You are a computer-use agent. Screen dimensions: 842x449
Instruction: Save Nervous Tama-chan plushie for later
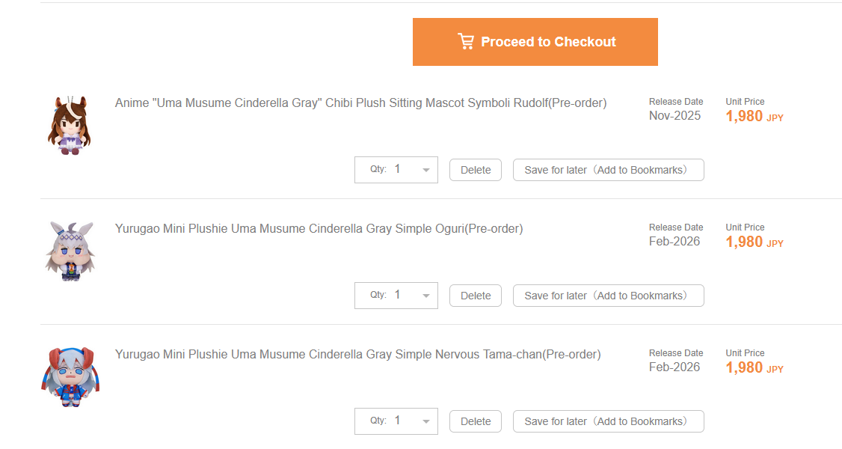pyautogui.click(x=609, y=421)
